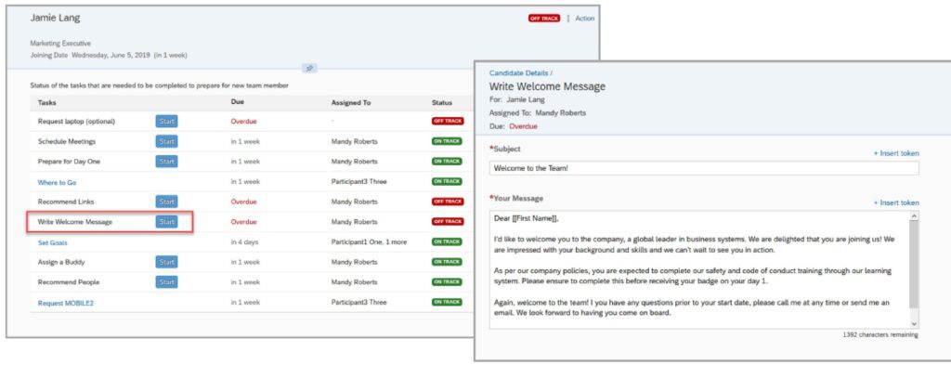This screenshot has height=365, width=951.
Task: Click OFF TRACK status of Request laptop row
Action: [x=448, y=121]
